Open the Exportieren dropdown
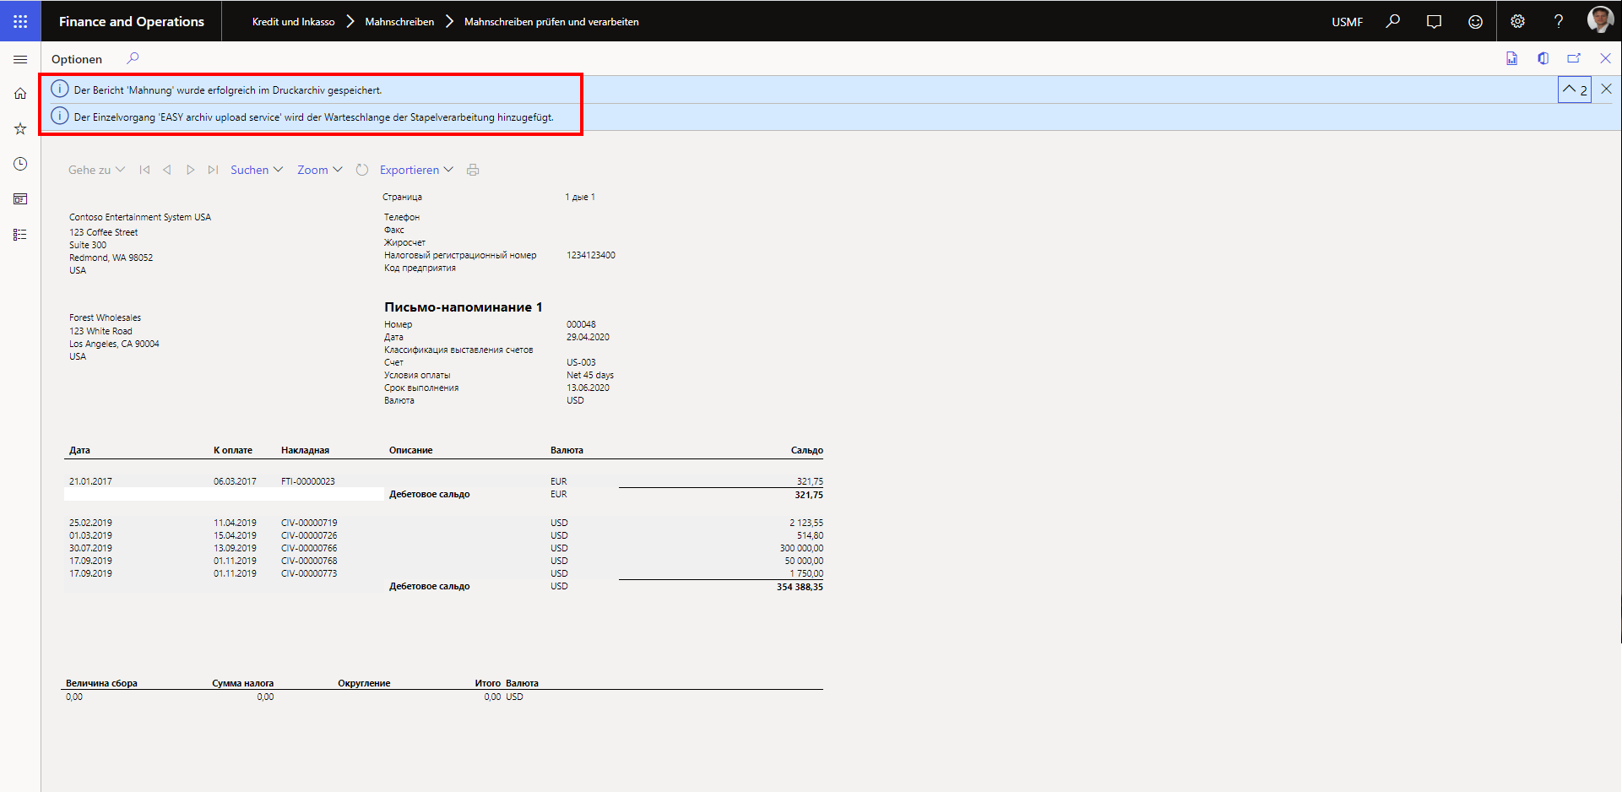1622x792 pixels. pyautogui.click(x=416, y=170)
